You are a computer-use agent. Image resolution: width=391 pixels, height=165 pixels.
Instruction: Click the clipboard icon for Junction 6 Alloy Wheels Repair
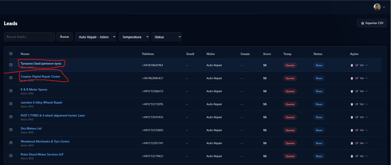point(352,104)
